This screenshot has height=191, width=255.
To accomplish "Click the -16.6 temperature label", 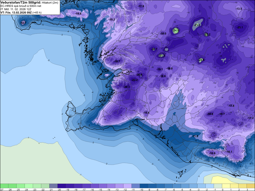I will (x=212, y=153).
